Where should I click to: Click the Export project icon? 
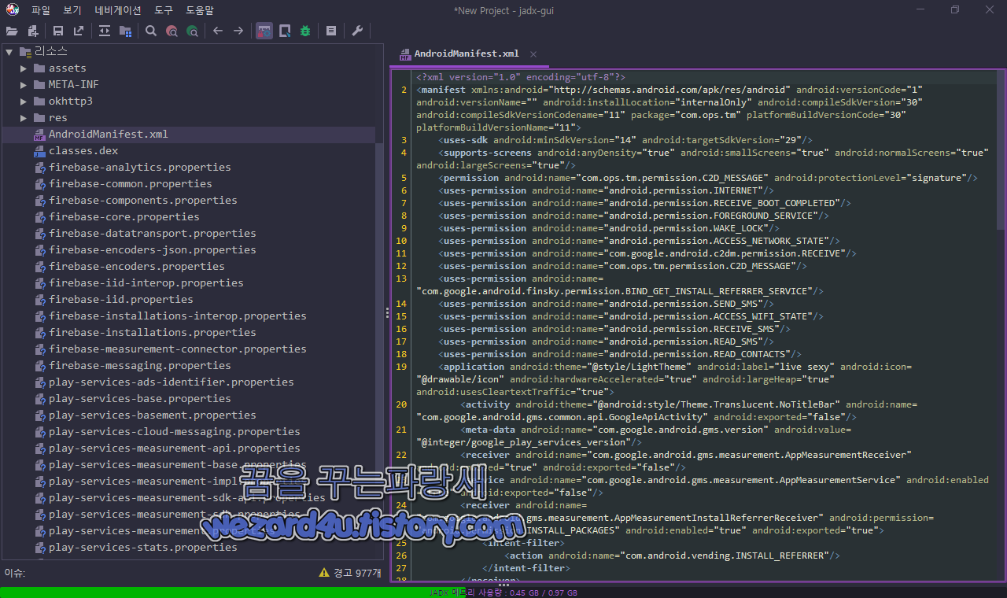(x=79, y=31)
